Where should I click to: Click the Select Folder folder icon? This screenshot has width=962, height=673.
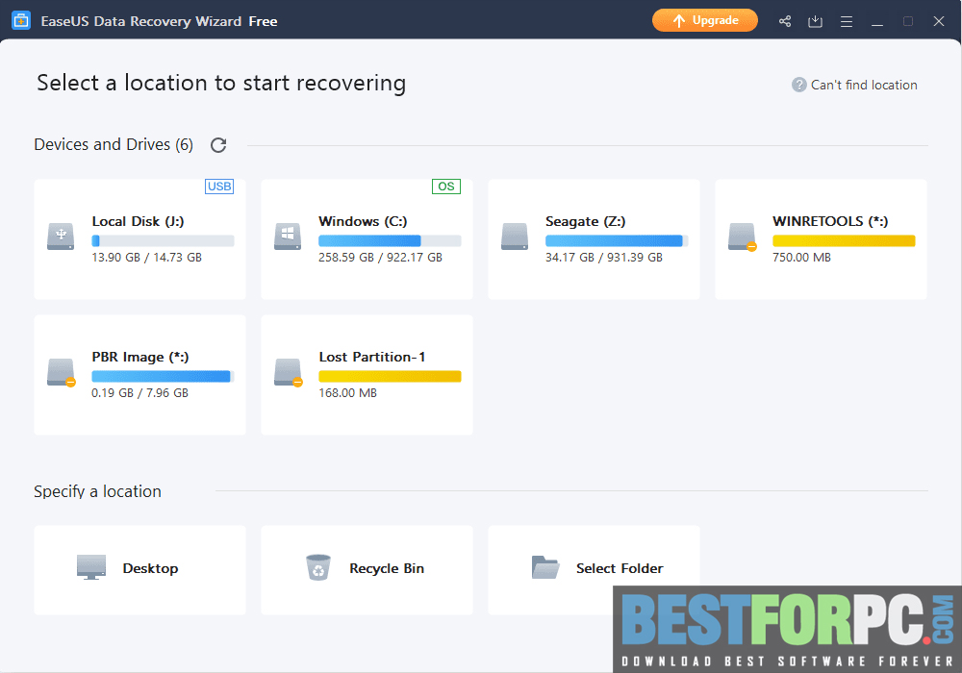point(544,567)
